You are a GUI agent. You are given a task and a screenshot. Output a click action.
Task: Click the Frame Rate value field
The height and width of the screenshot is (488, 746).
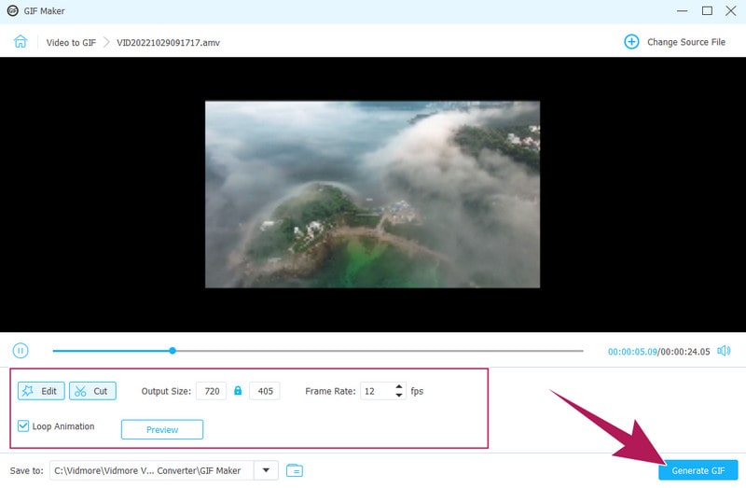[378, 391]
